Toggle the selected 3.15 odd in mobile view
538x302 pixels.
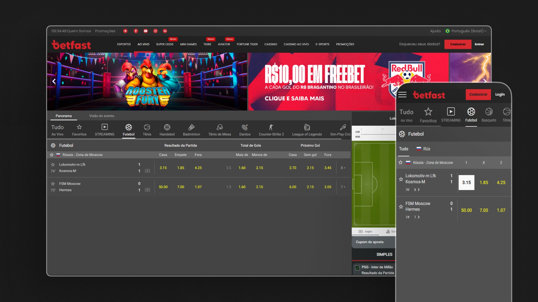pos(466,182)
